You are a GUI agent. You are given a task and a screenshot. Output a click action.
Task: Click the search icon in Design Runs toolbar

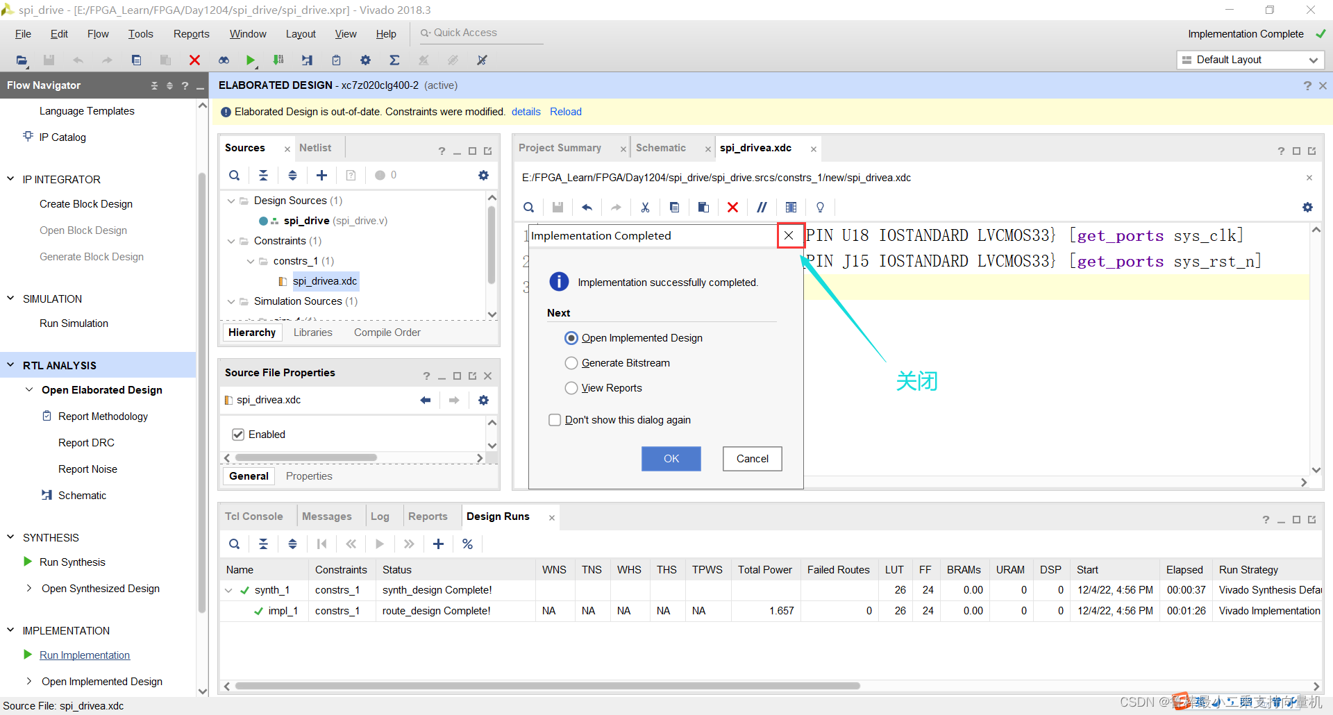(235, 544)
